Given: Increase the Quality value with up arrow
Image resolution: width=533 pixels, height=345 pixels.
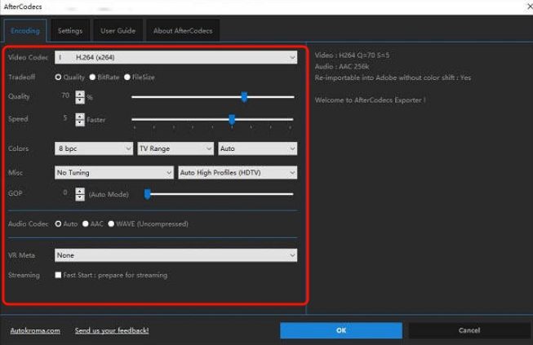Looking at the screenshot, I should (79, 93).
